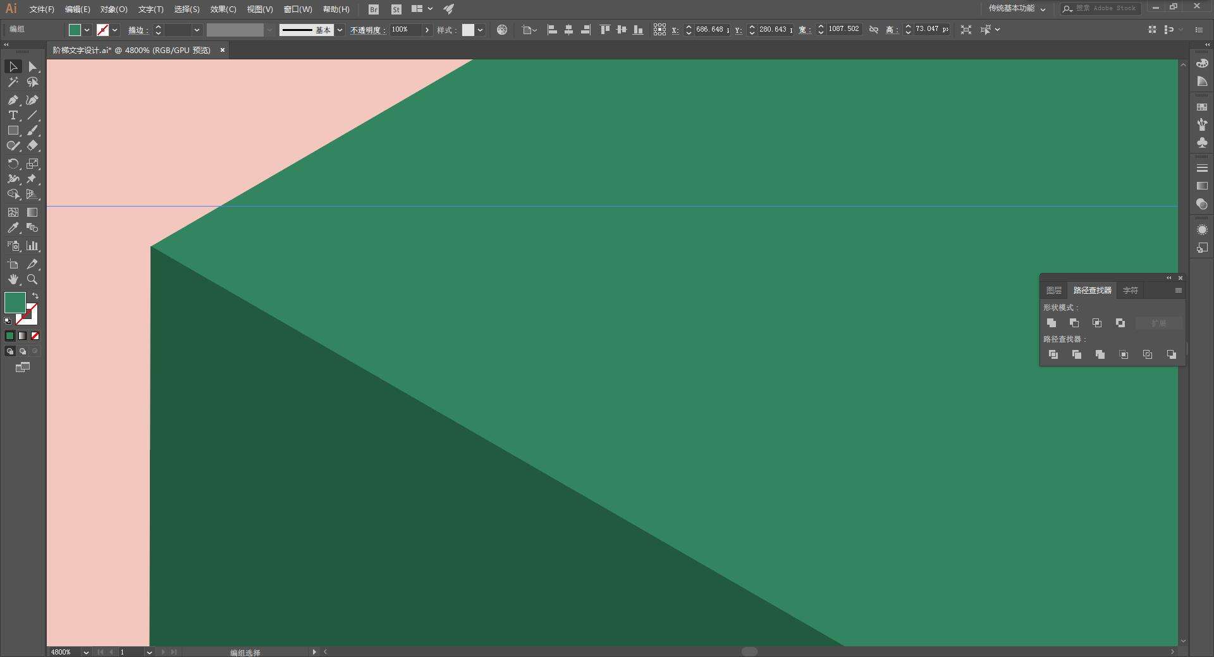Activate the Zoom tool
This screenshot has height=657, width=1214.
[x=32, y=279]
